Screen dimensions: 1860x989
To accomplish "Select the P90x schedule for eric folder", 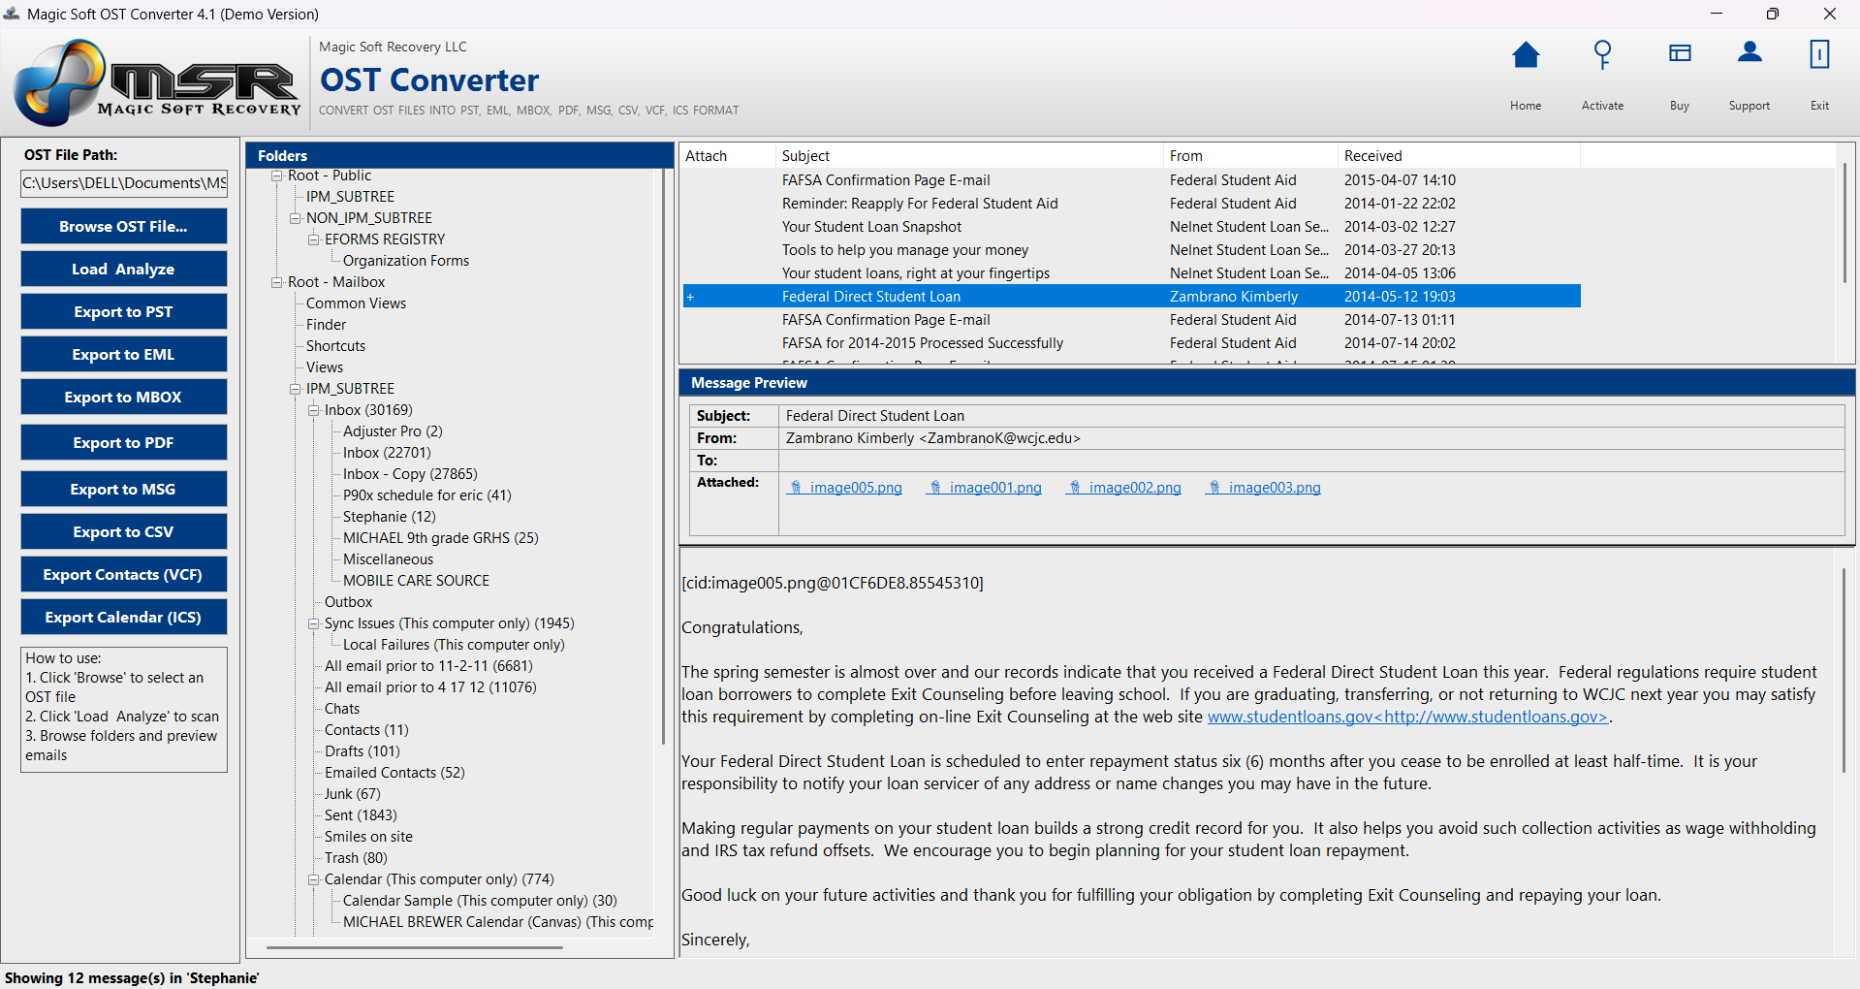I will (x=426, y=495).
